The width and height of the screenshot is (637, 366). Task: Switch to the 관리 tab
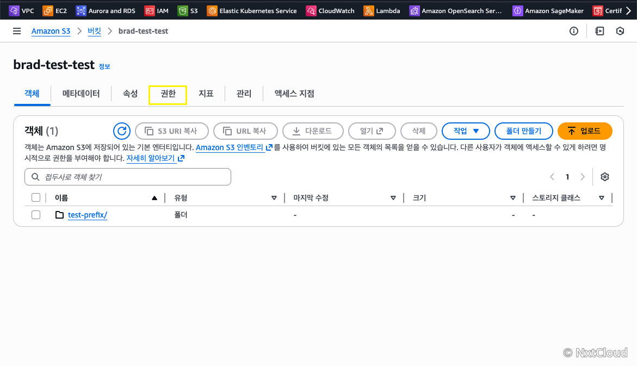[x=244, y=94]
